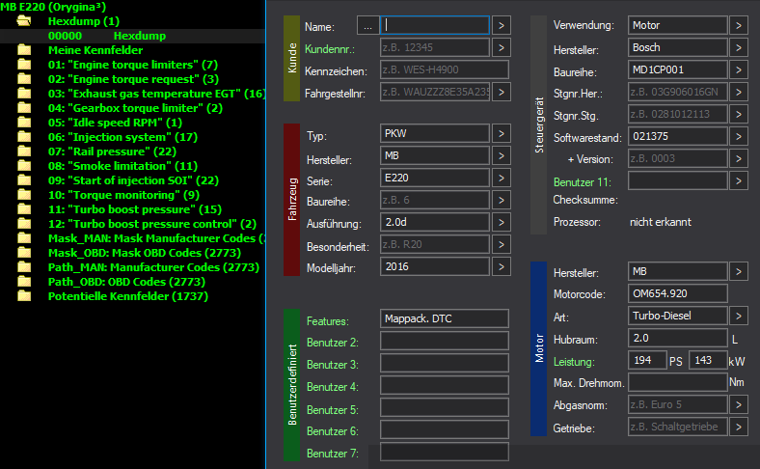This screenshot has height=469, width=760.
Task: Select the 00000 Hexdump entry
Action: (x=132, y=36)
